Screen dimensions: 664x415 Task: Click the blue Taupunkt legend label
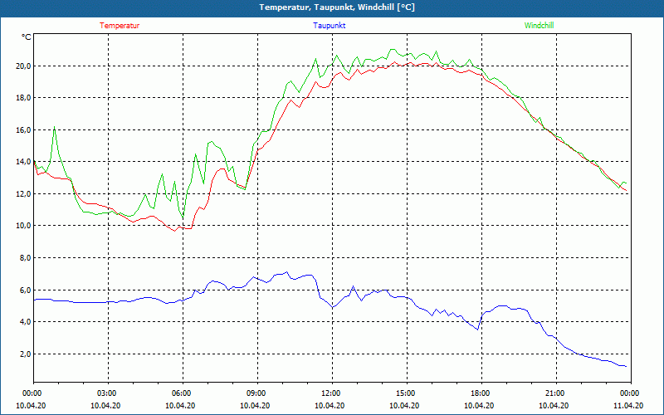pos(329,26)
